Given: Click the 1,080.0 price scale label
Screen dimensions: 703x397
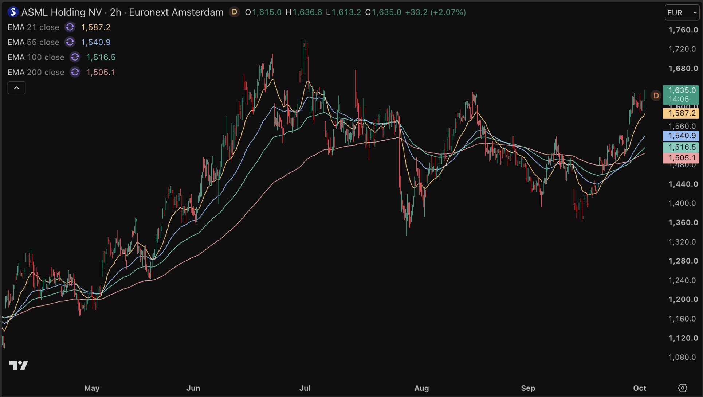Looking at the screenshot, I should point(682,357).
